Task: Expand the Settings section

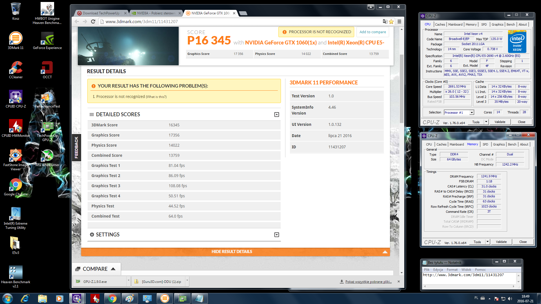Action: [x=277, y=235]
